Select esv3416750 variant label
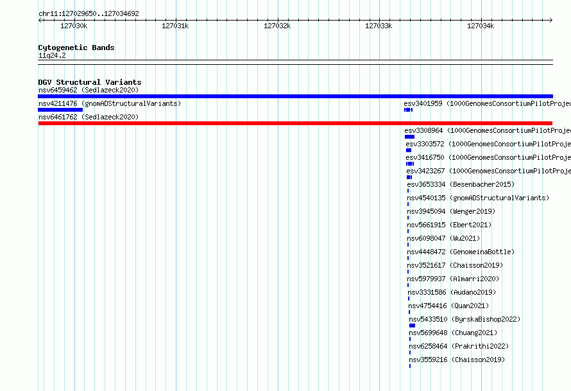 488,157
